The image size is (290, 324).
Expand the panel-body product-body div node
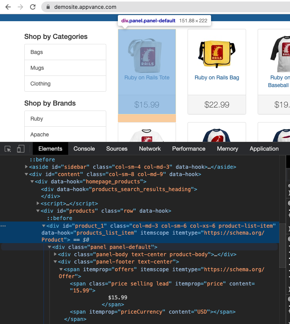tap(55, 254)
